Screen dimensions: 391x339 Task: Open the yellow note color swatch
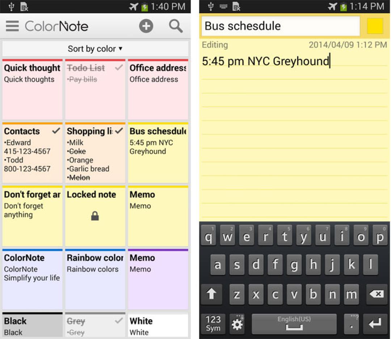click(x=375, y=26)
